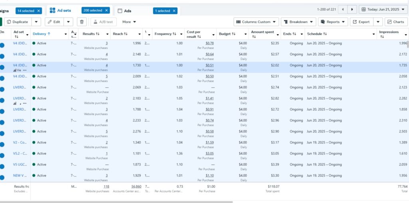
Task: Open Columns: Custom dropdown
Action: (256, 22)
